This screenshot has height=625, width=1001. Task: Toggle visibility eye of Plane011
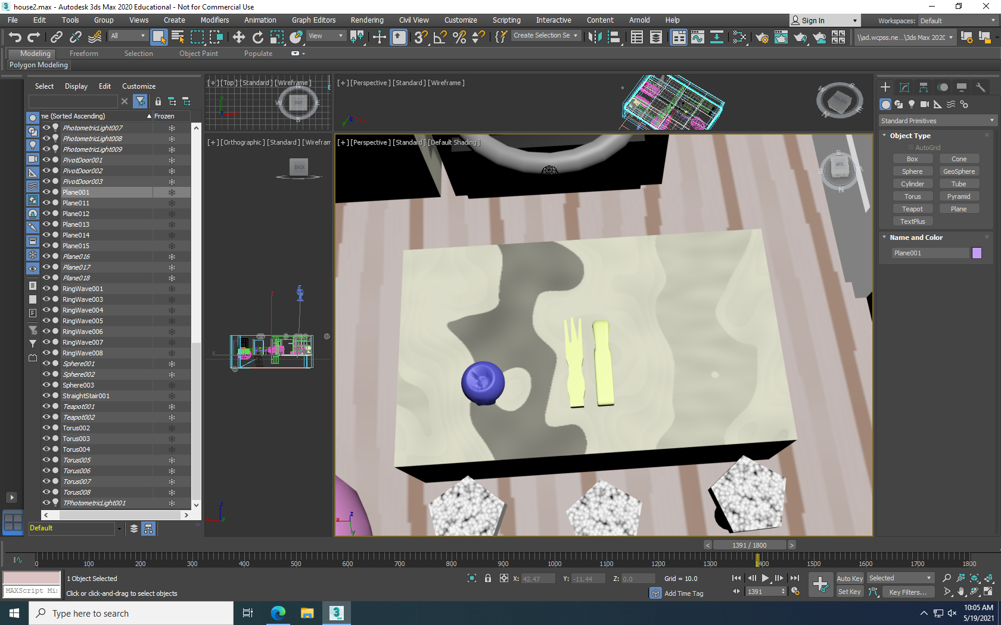pos(46,203)
